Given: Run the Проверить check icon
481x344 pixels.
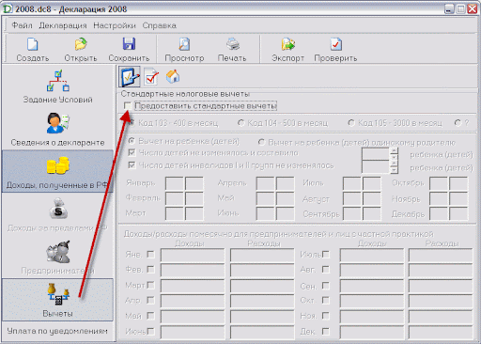Looking at the screenshot, I should 335,44.
